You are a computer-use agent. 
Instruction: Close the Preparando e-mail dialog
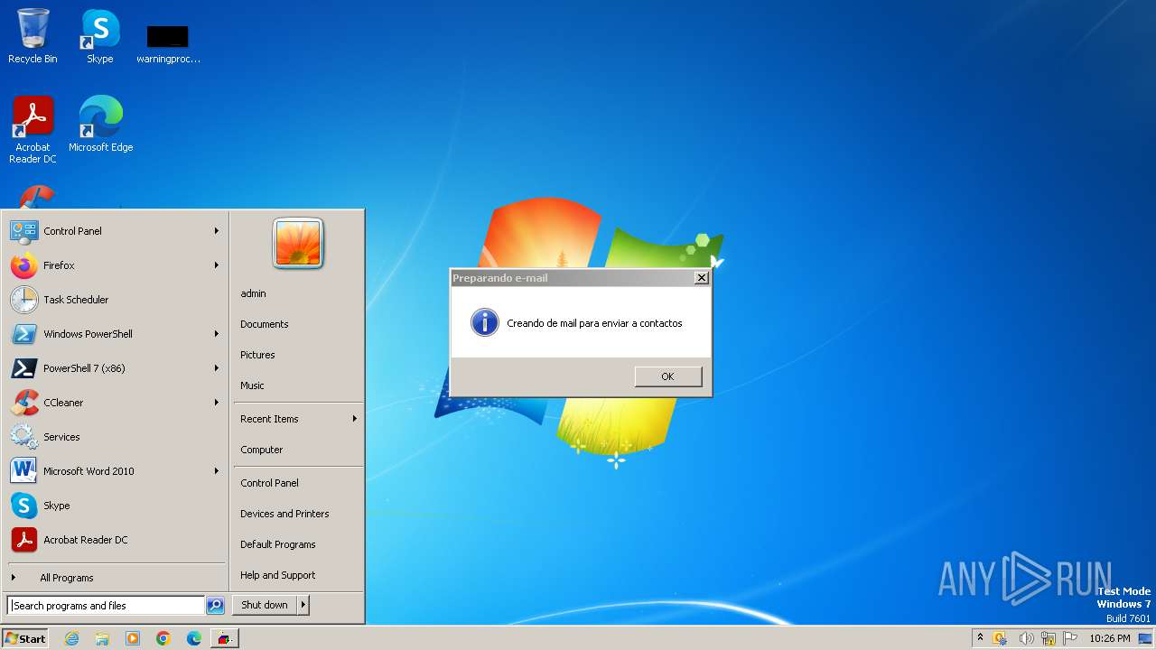point(701,278)
